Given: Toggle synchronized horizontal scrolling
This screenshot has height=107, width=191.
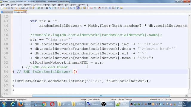Looking at the screenshot, I should (66, 8).
